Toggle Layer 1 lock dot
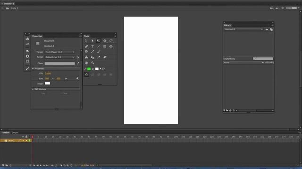302x169 pixels. point(26,141)
